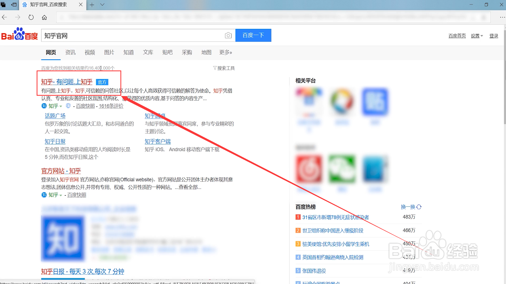Open hot item 英国首相约翰逊高烧入院检测
Viewport: 506px width, 284px height.
tap(333, 257)
